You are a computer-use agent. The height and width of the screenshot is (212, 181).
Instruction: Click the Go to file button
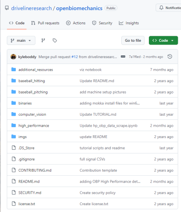[133, 40]
